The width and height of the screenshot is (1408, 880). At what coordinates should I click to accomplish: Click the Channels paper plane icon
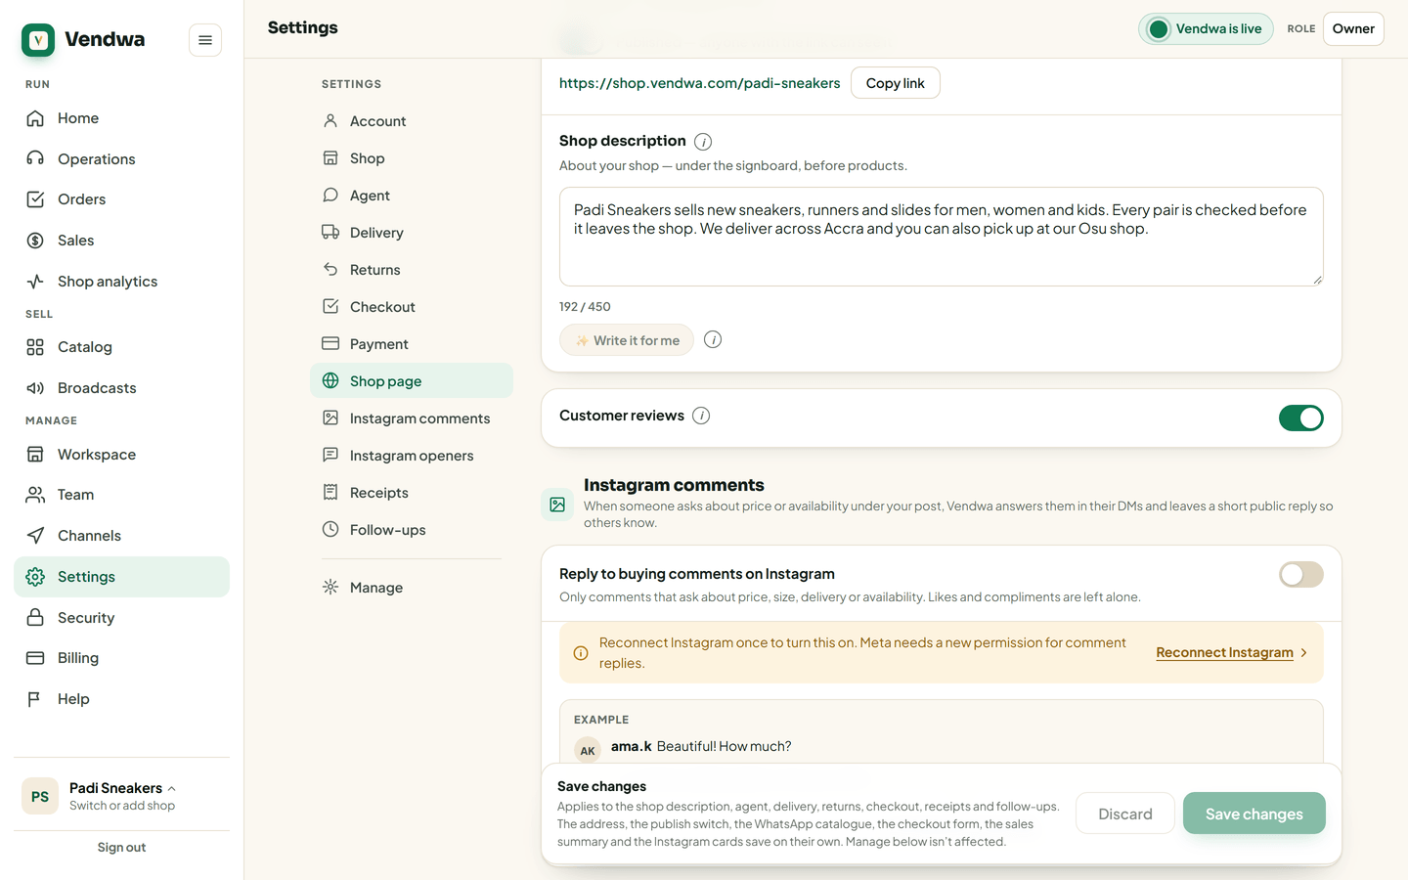[x=35, y=536]
